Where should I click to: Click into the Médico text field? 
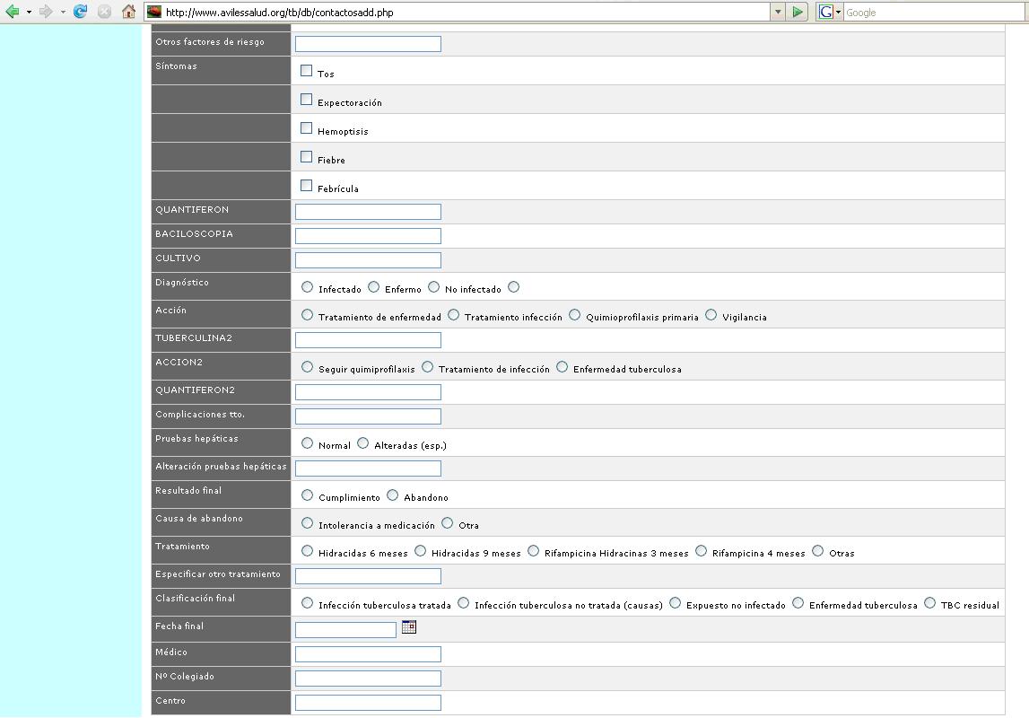click(x=368, y=654)
